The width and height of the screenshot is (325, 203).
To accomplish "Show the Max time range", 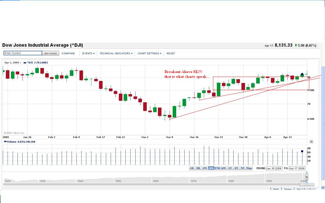I will (249, 168).
